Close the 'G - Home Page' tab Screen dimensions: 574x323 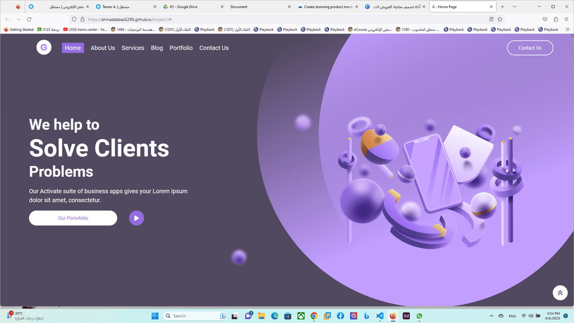click(491, 7)
